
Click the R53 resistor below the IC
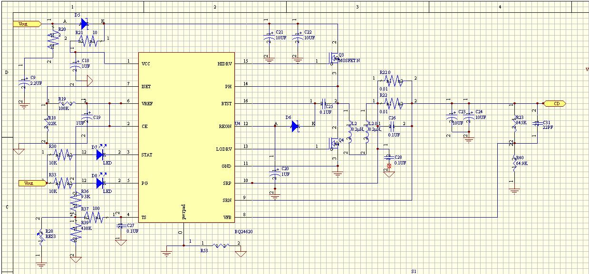tap(220, 246)
